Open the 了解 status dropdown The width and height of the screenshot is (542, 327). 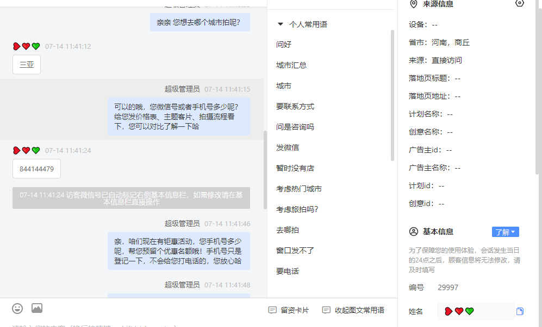pos(506,232)
